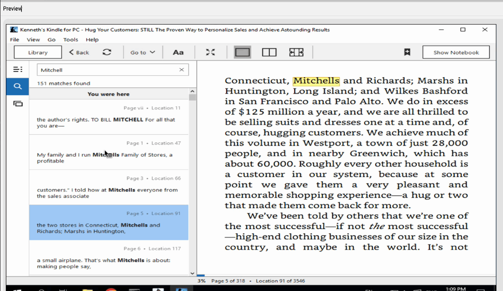Switch to single column page view

point(243,52)
